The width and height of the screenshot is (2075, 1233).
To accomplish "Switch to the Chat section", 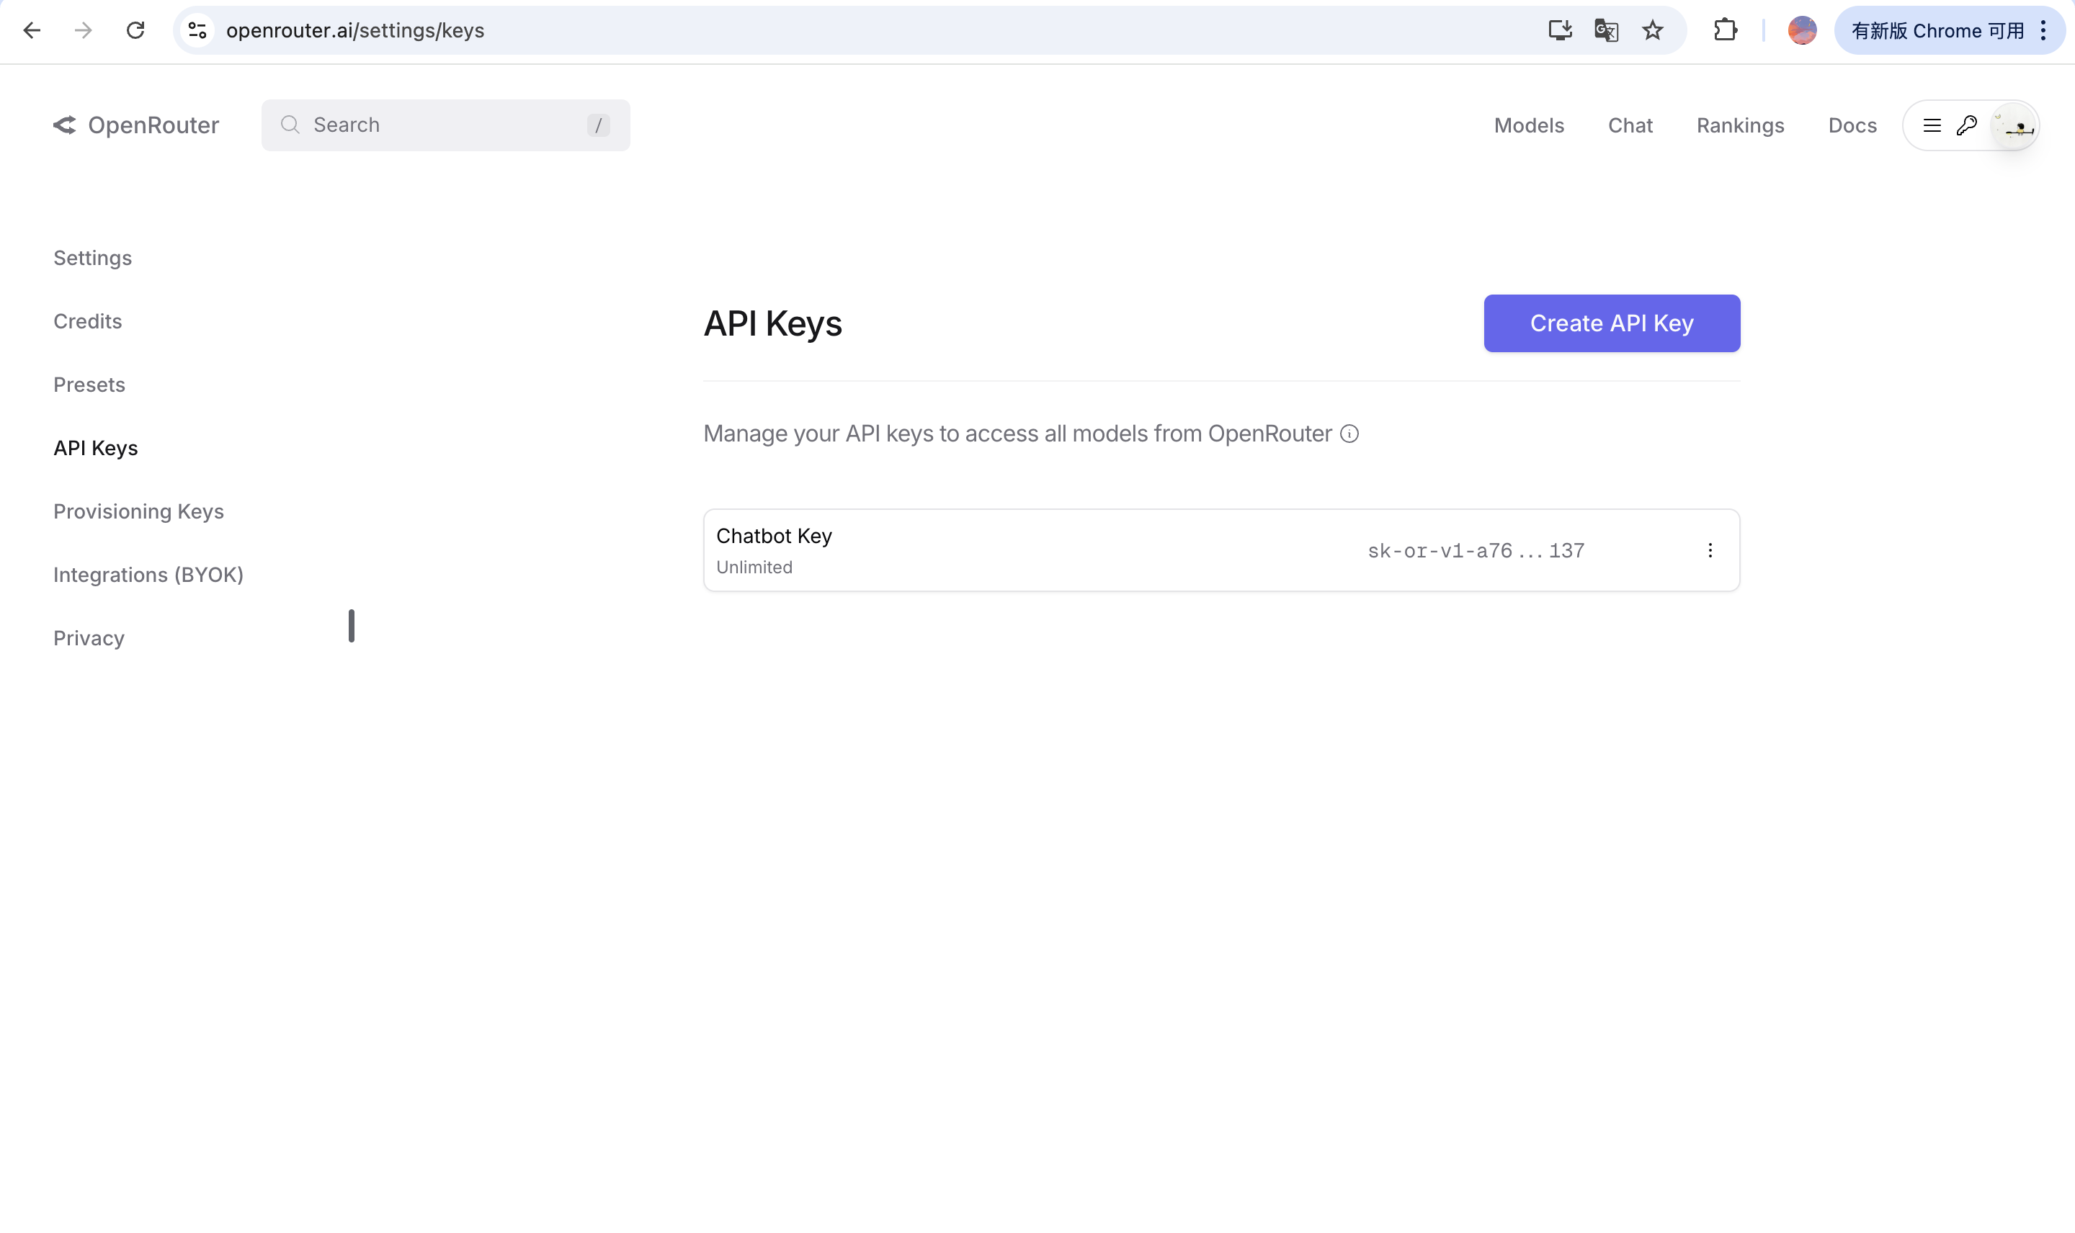I will pyautogui.click(x=1629, y=125).
